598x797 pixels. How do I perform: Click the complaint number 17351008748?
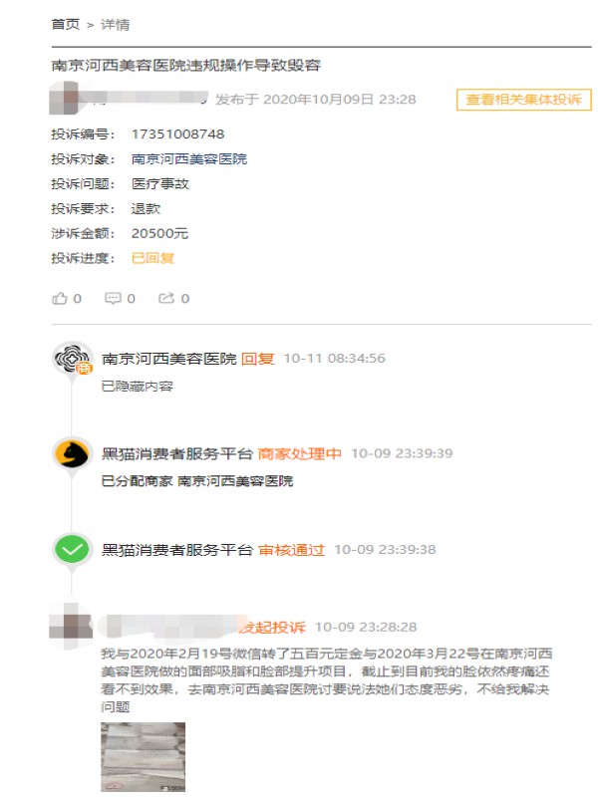(178, 134)
